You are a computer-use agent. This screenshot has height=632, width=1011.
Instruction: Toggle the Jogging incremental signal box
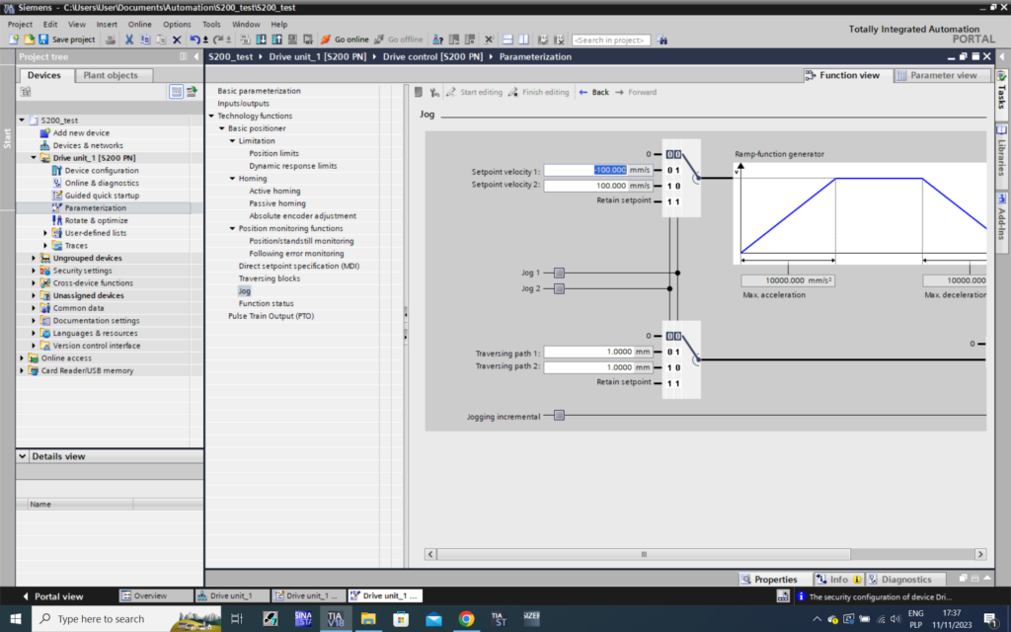559,416
